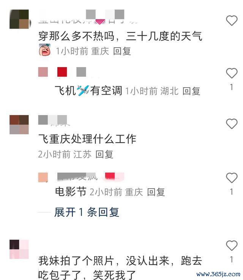Reply to the 江苏 comment
Screen dimensions: 243x280
point(104,154)
